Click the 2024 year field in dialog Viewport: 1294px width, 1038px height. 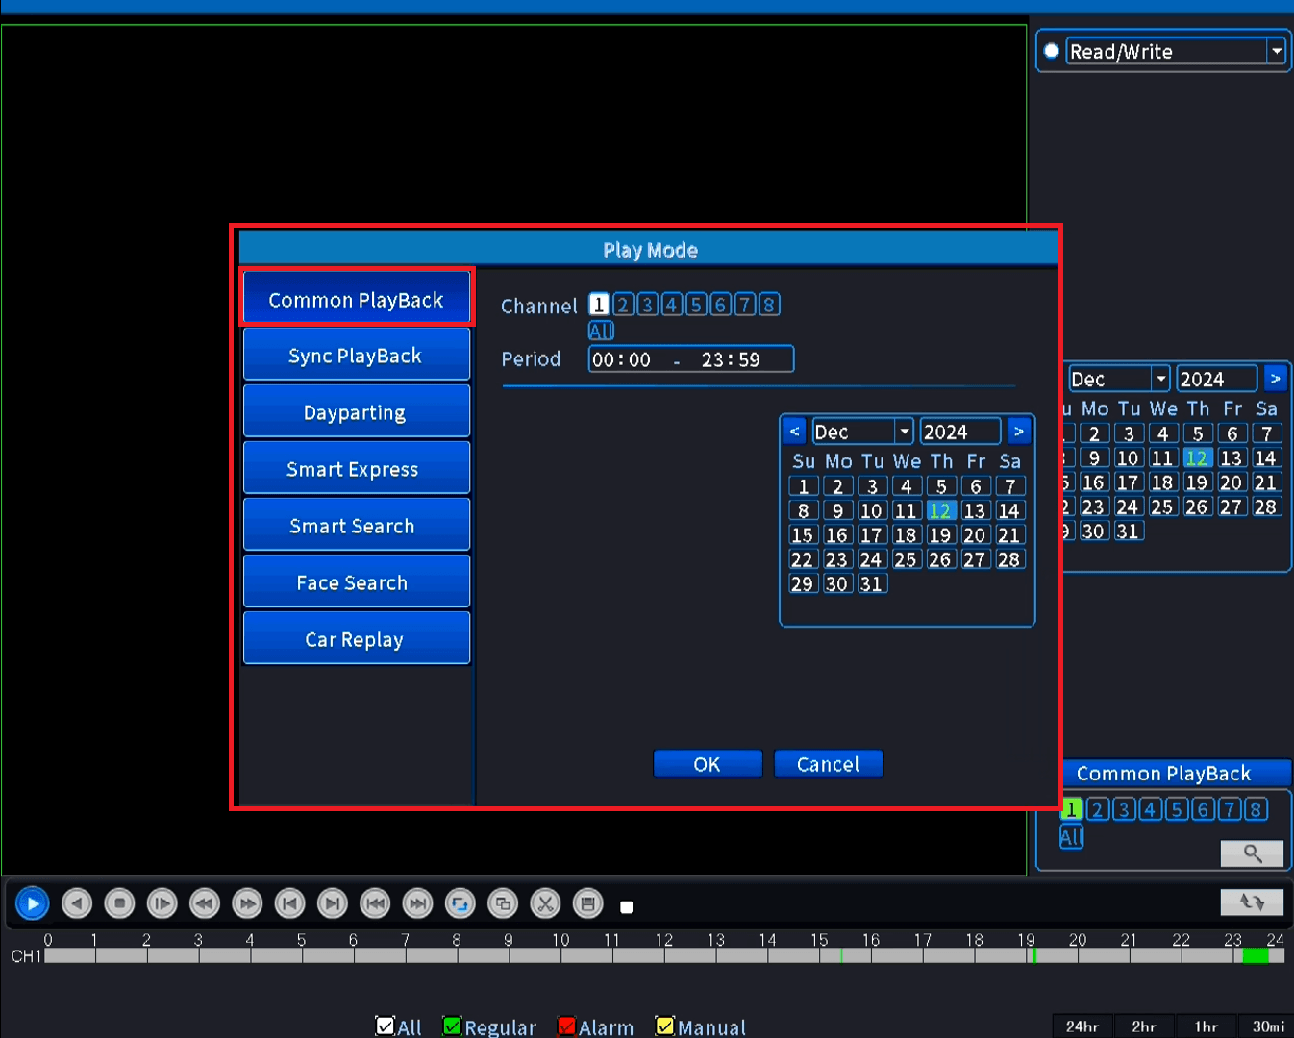pyautogui.click(x=959, y=432)
